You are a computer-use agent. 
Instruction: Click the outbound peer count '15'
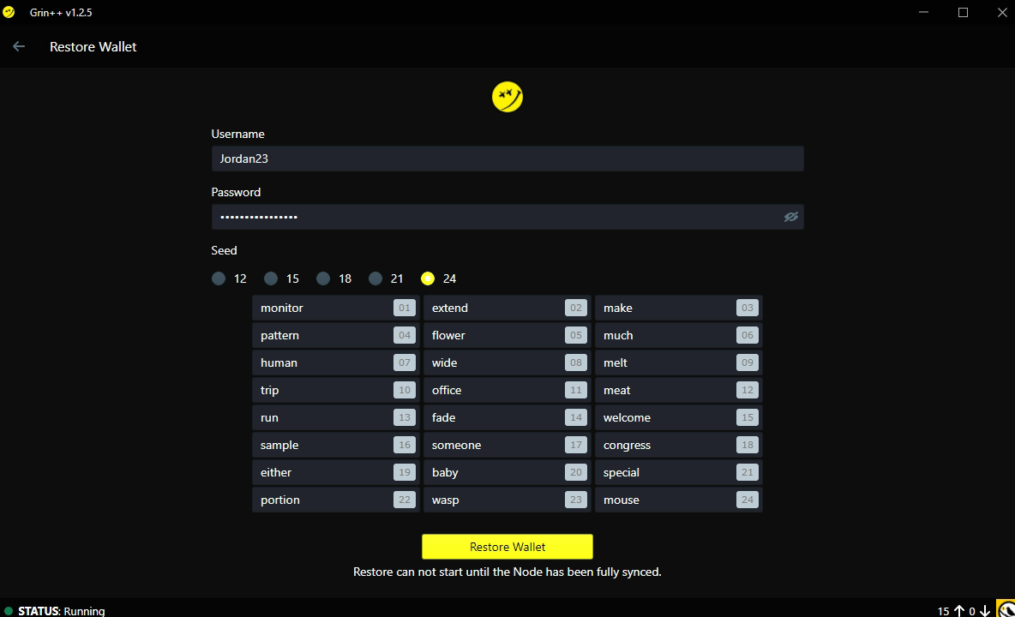943,611
